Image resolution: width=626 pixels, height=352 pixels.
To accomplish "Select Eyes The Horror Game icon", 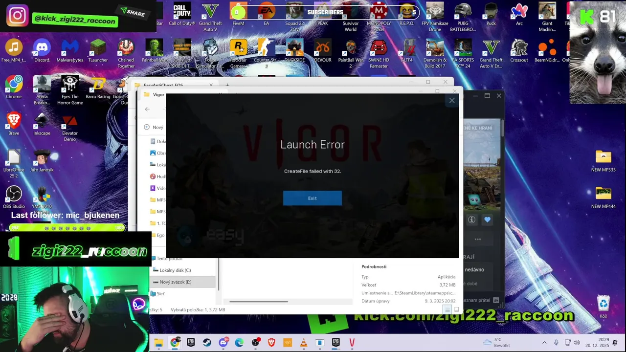I will coord(70,90).
